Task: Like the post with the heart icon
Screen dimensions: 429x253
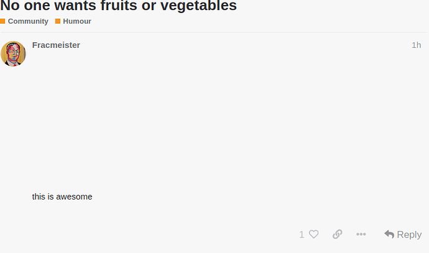Action: point(313,234)
